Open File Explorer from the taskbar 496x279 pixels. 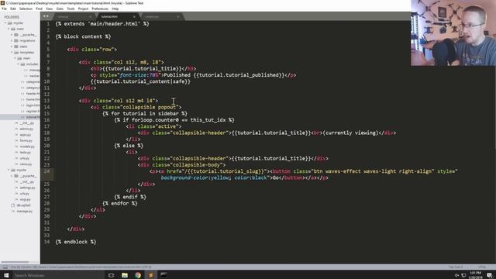pos(125,275)
